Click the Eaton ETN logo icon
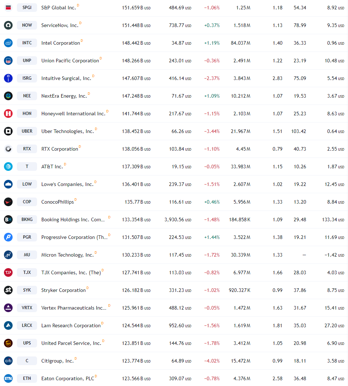The image size is (348, 386). [8, 378]
